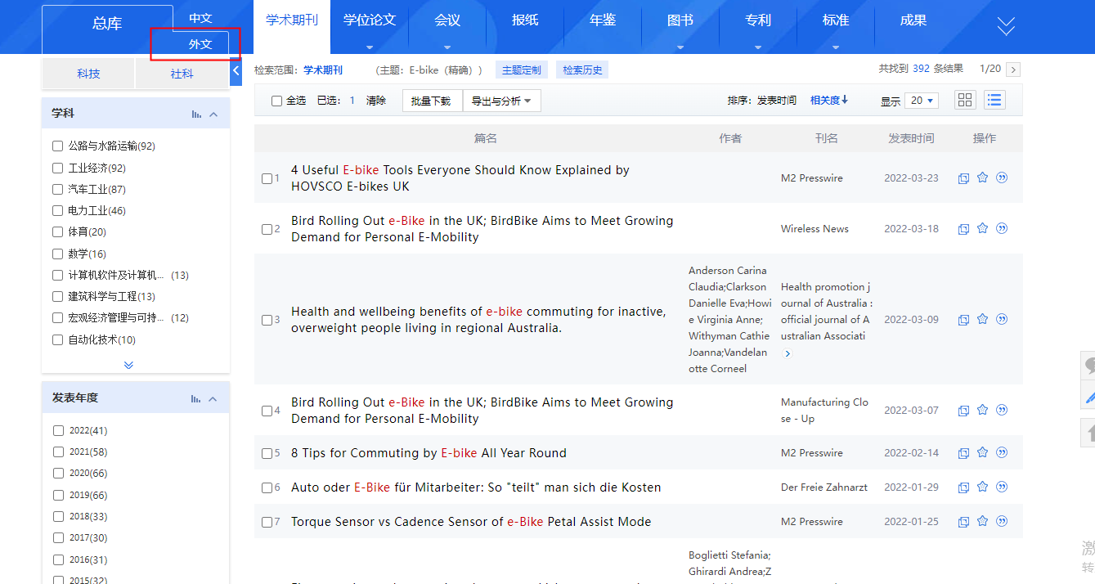Select the 社科 category tab
The image size is (1095, 584).
(182, 74)
